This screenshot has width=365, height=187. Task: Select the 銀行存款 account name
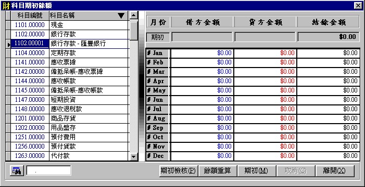[63, 34]
